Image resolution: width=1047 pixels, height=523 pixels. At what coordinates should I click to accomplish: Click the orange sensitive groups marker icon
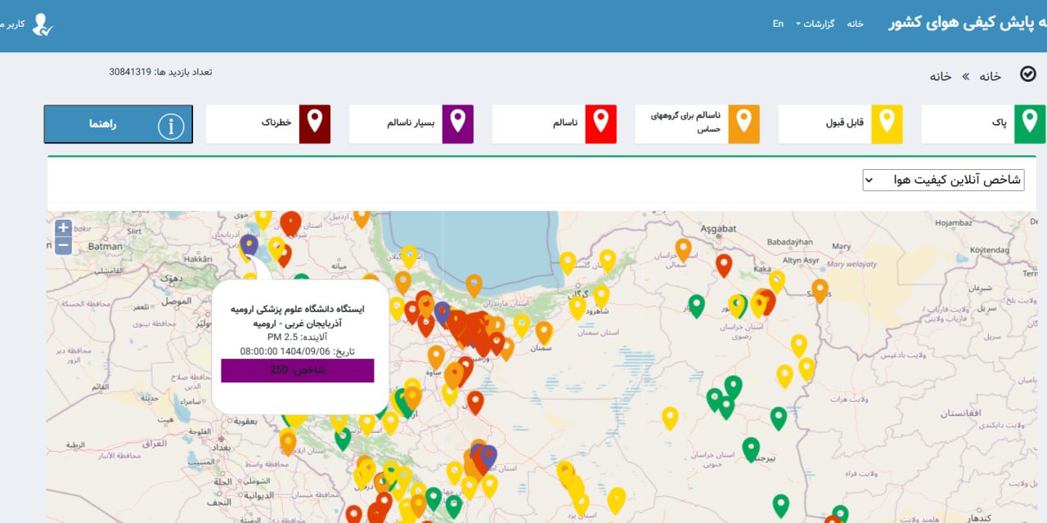coord(744,123)
